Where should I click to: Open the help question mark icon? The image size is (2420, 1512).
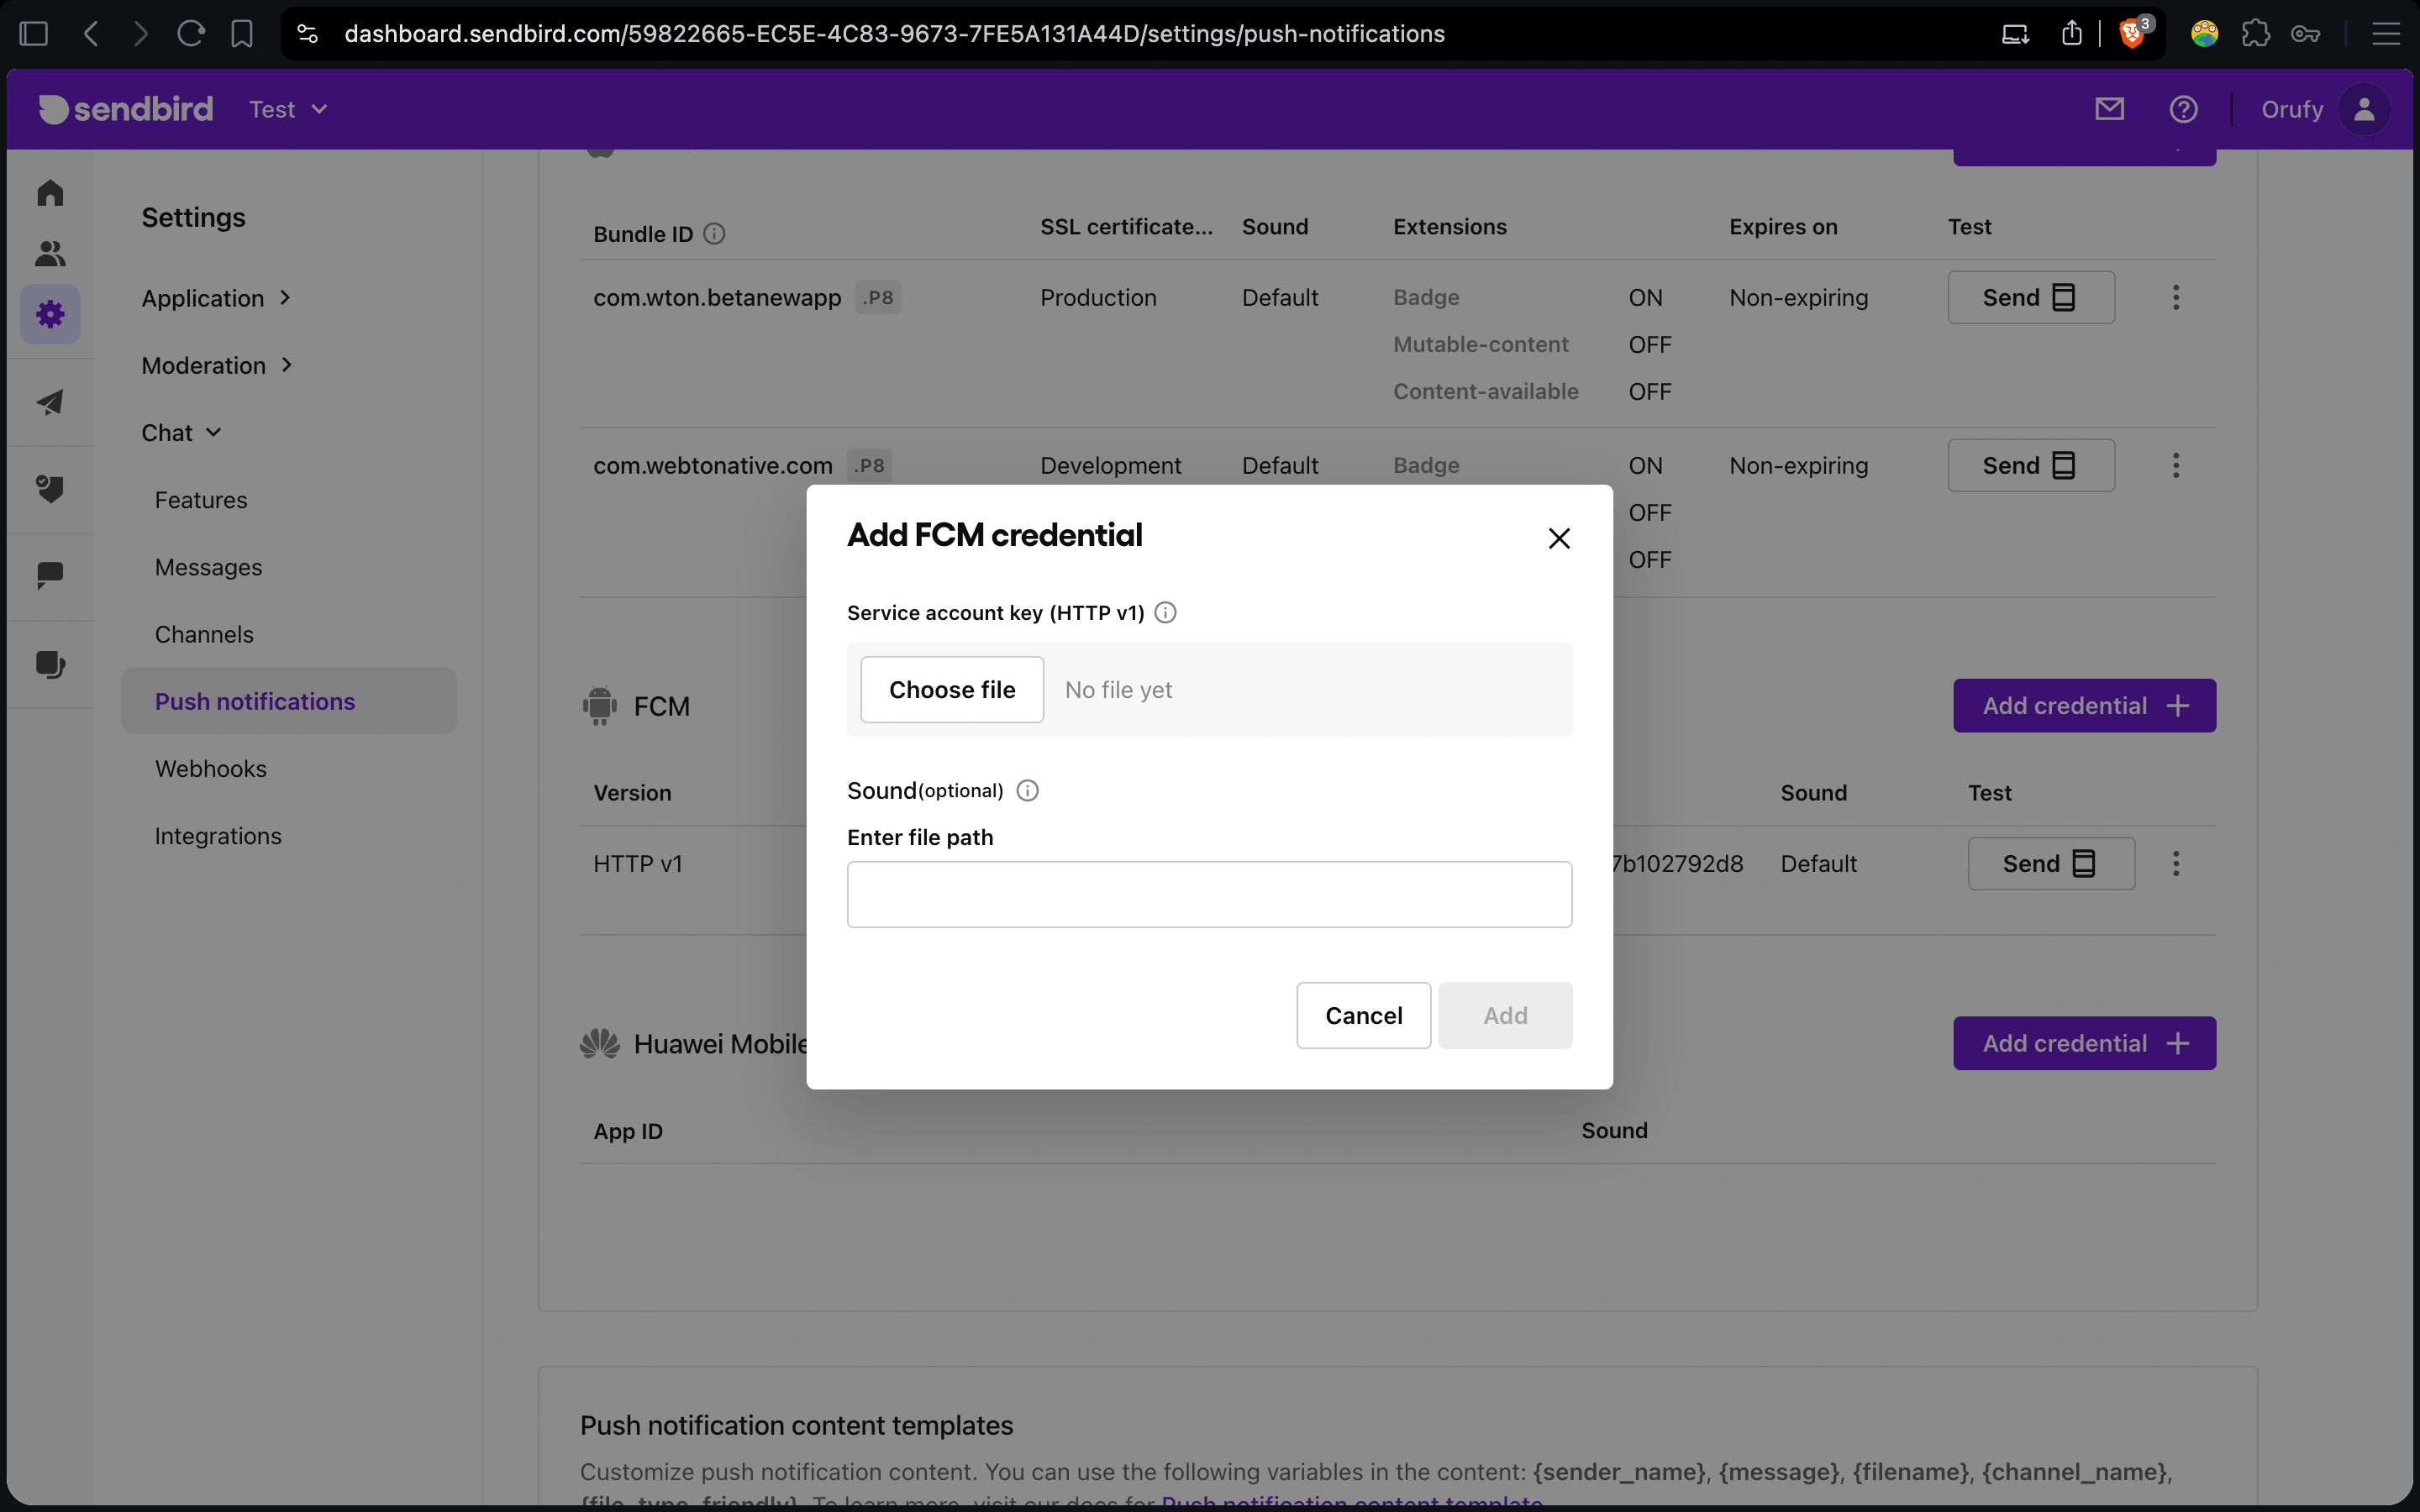2183,109
